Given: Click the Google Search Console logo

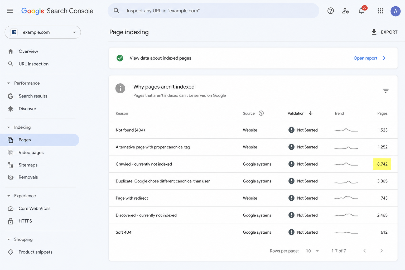Looking at the screenshot, I should tap(57, 11).
